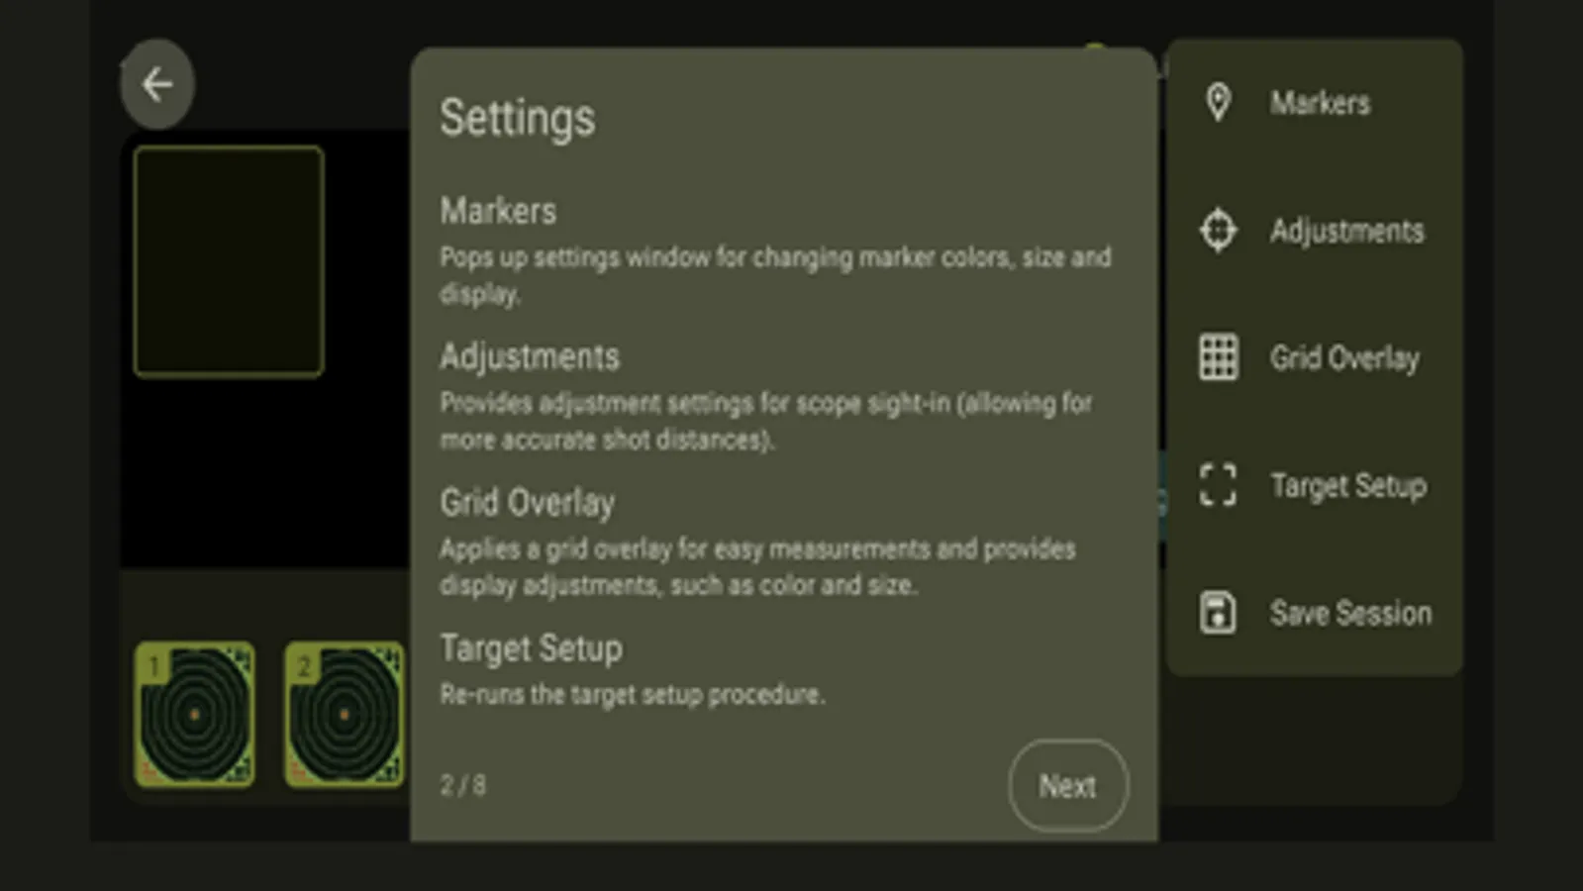Click the empty yellow-bordered preview frame
This screenshot has width=1583, height=891.
click(229, 261)
